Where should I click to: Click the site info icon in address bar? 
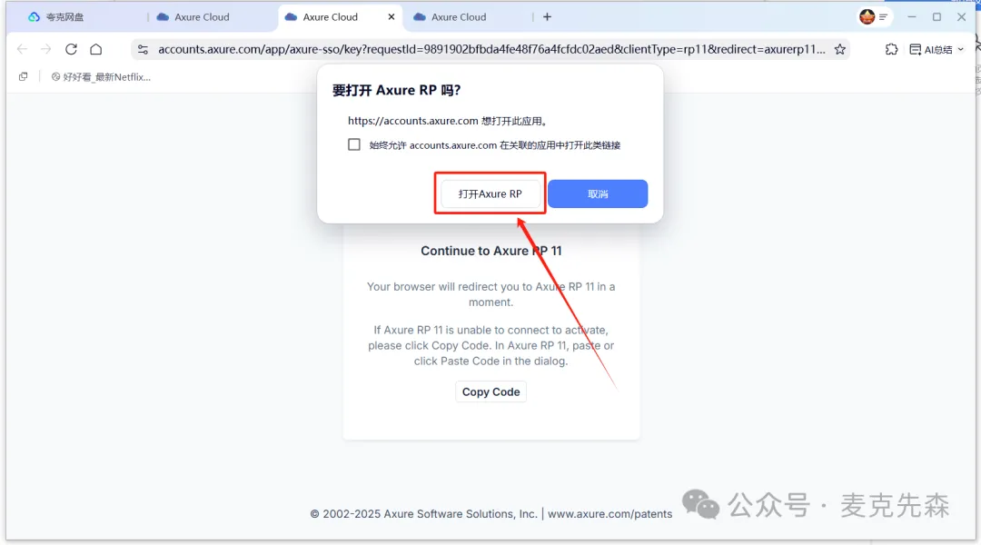[143, 49]
